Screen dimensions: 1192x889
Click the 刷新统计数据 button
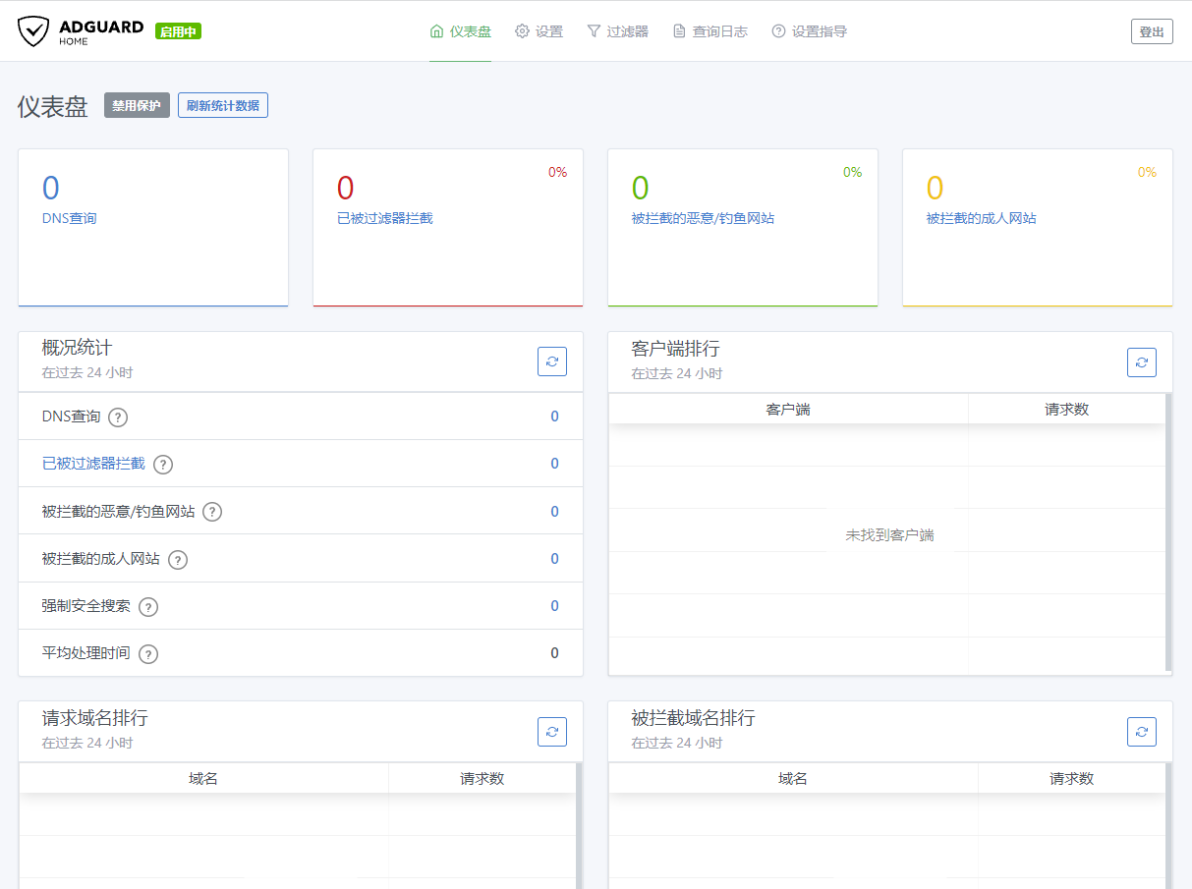[223, 105]
